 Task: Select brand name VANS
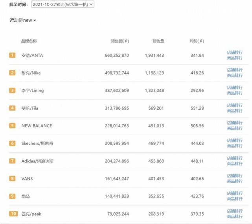27,179
